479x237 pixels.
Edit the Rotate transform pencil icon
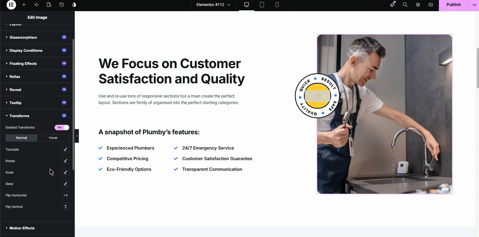click(x=65, y=161)
